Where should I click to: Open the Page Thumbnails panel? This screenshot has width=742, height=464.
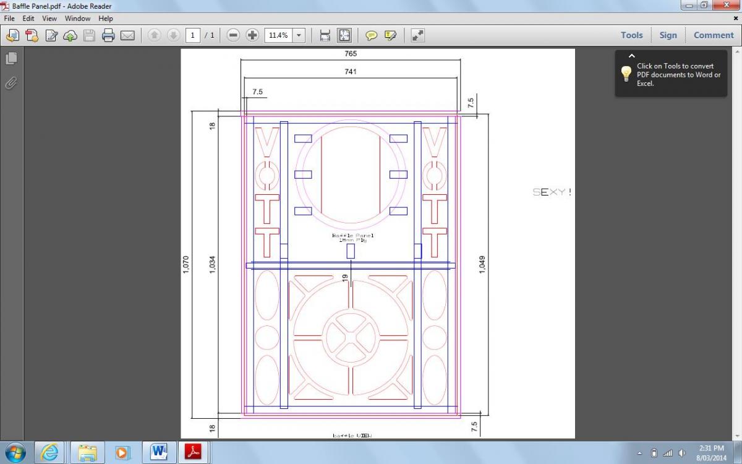[x=11, y=58]
